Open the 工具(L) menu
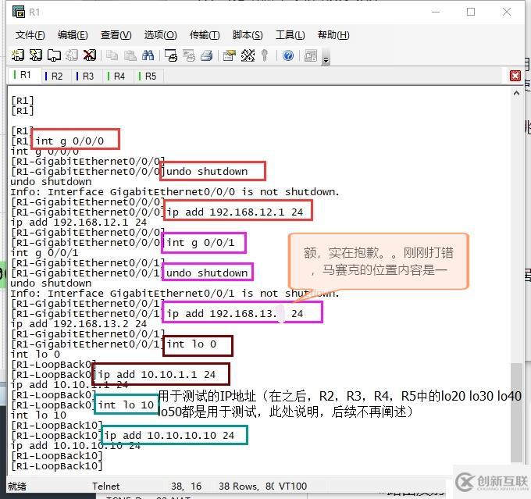Screen dimensions: 531x499 [x=290, y=35]
